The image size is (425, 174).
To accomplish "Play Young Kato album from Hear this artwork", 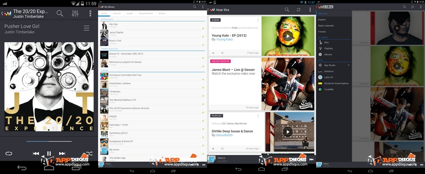I will point(288,36).
